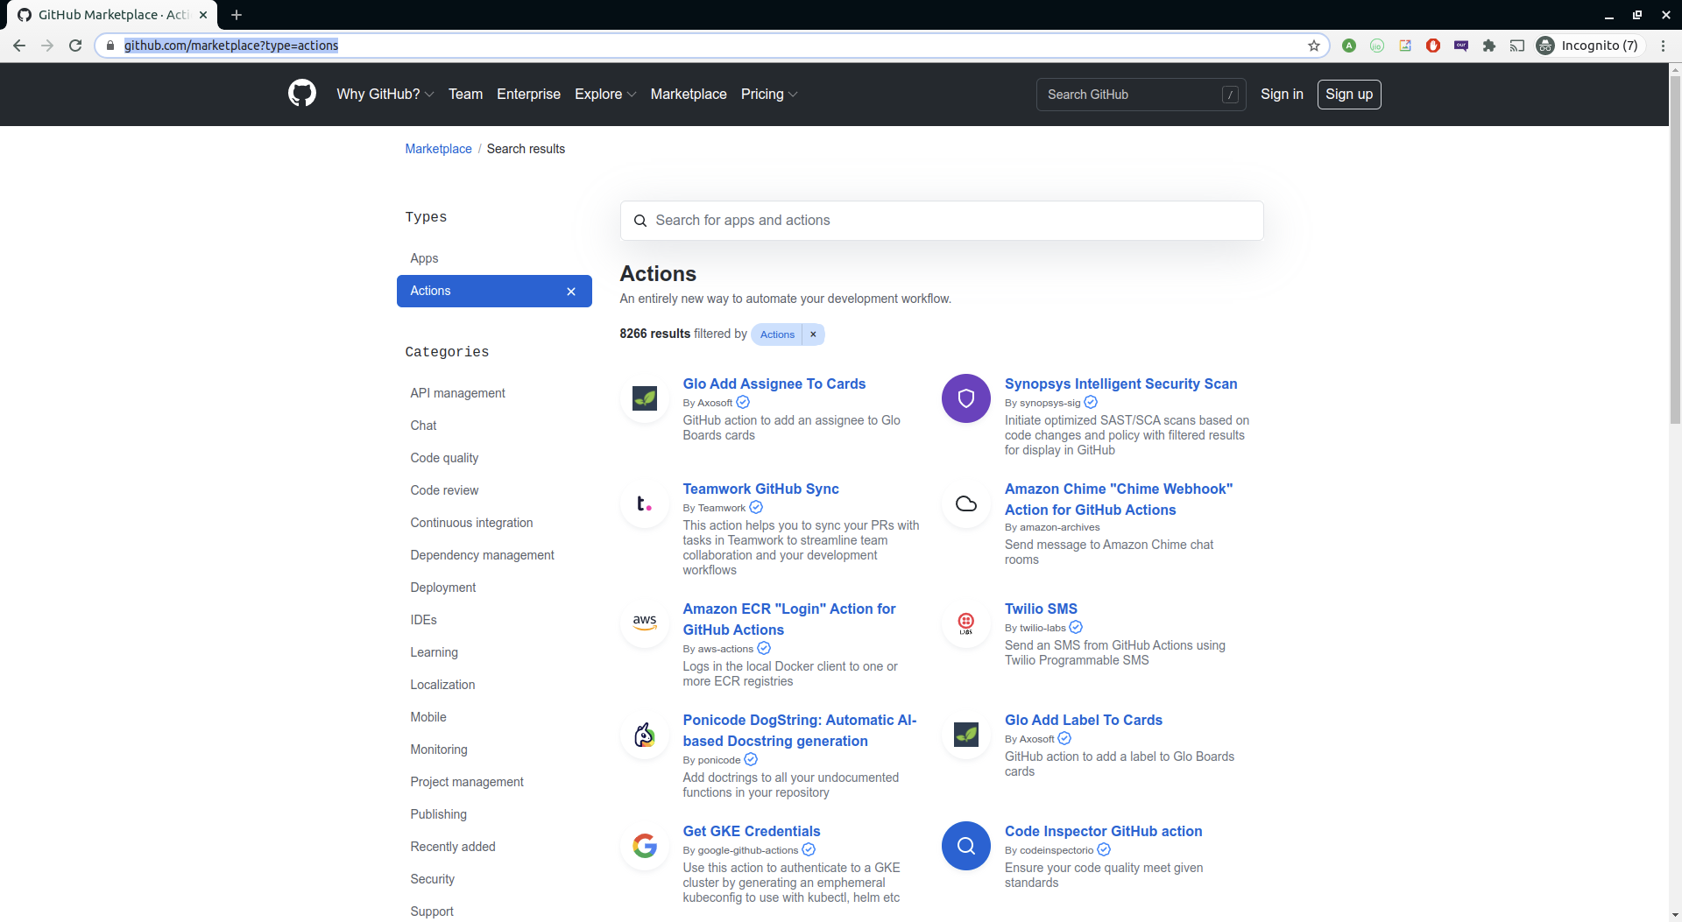Click the Sign in link
Image resolution: width=1682 pixels, height=922 pixels.
click(1282, 94)
